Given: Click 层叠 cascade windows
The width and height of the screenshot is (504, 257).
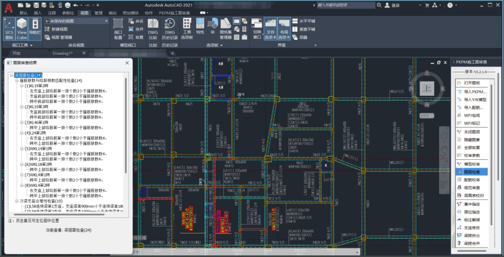Looking at the screenshot, I should tap(300, 37).
